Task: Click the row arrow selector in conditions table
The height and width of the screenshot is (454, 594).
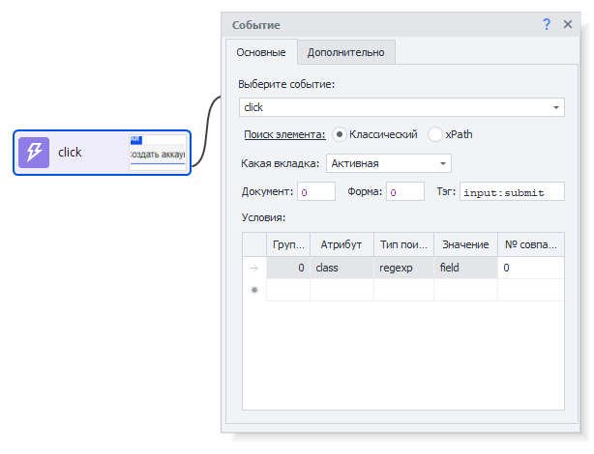Action: (253, 268)
